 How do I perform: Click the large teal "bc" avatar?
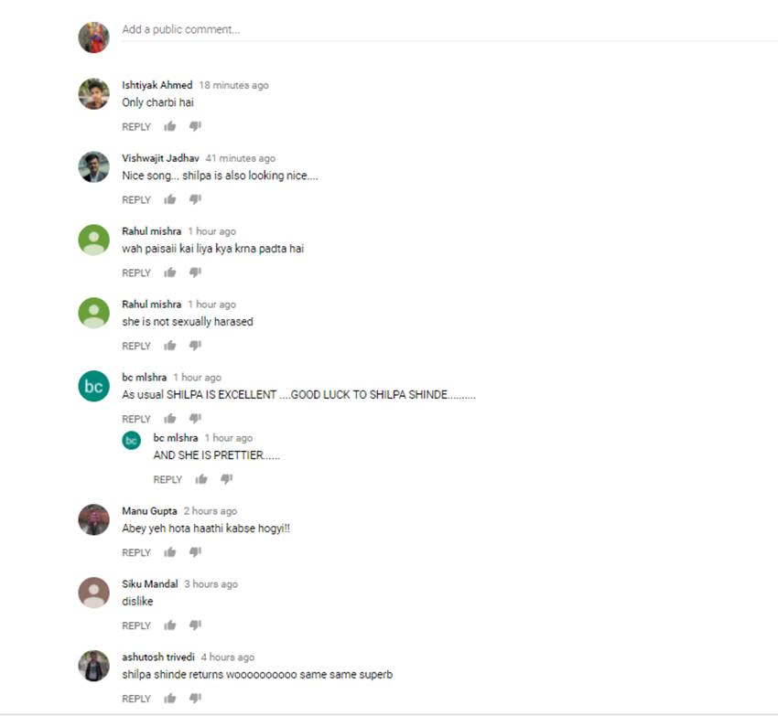(x=93, y=386)
